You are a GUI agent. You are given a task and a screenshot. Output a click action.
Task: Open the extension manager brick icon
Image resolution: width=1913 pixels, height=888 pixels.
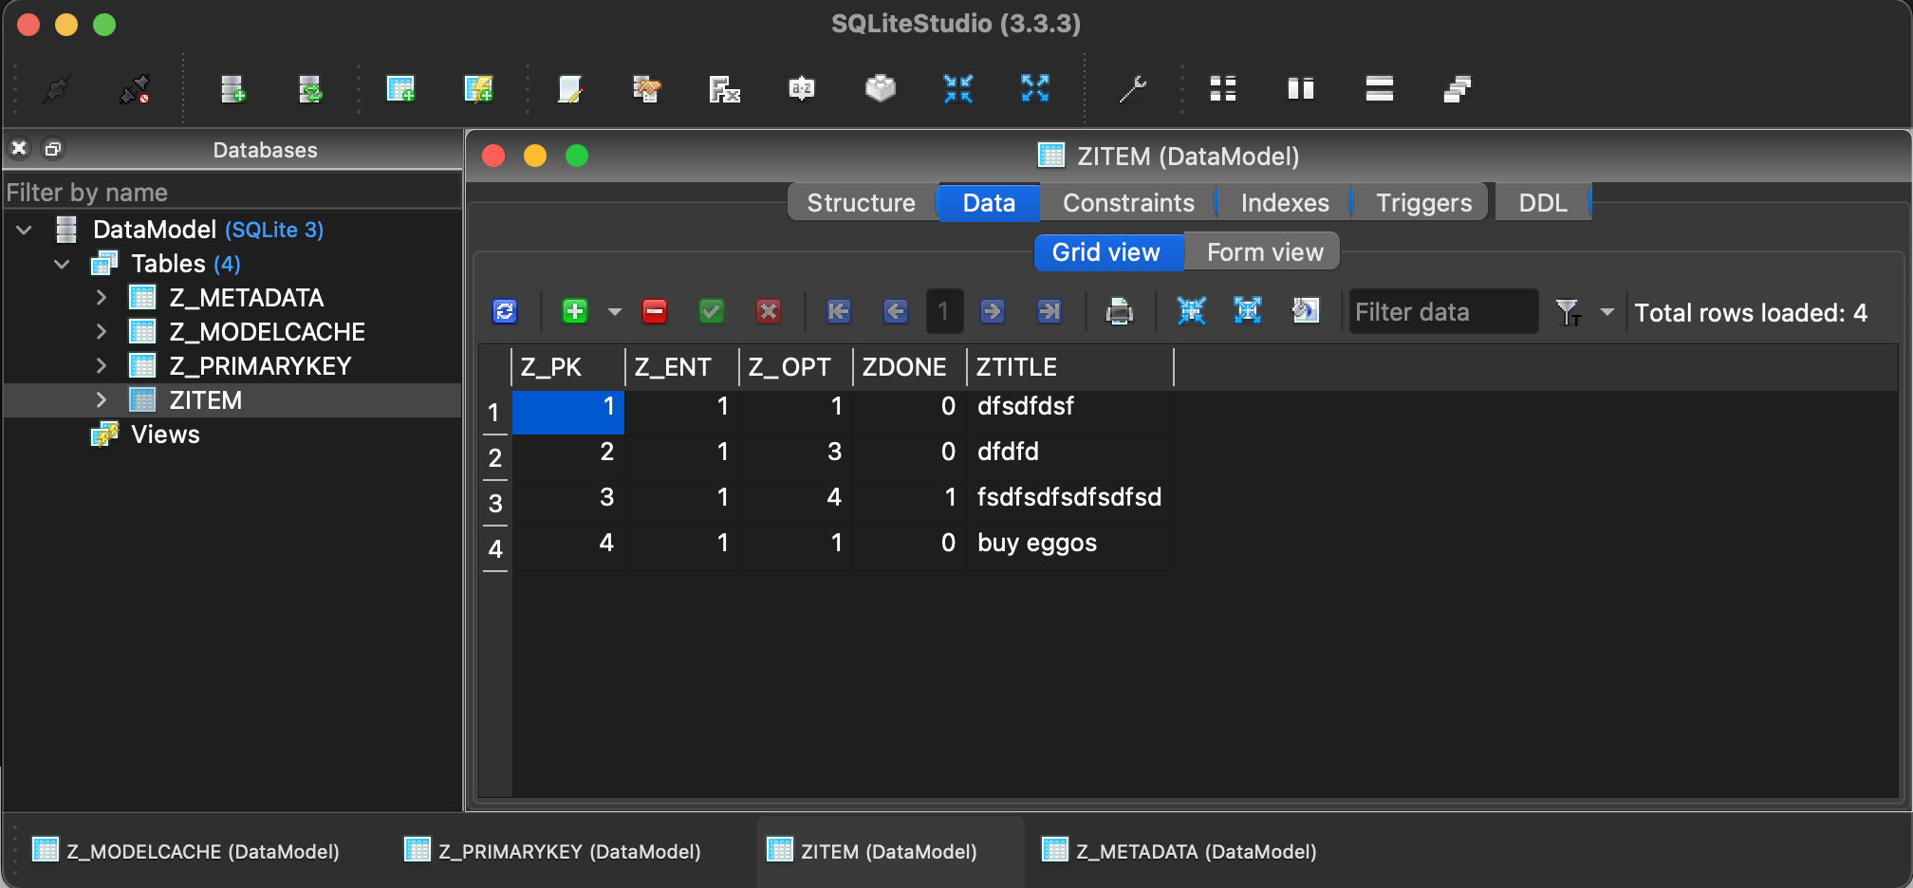pyautogui.click(x=881, y=89)
